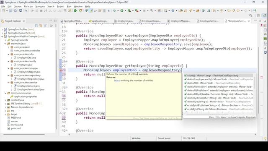
Task: Click the green Debug bug icon
Action: pos(114,10)
